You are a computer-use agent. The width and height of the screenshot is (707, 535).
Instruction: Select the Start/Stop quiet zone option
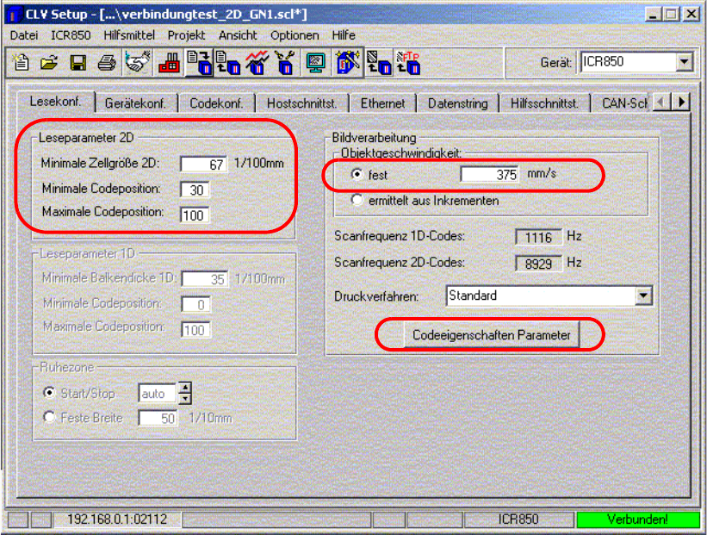49,393
